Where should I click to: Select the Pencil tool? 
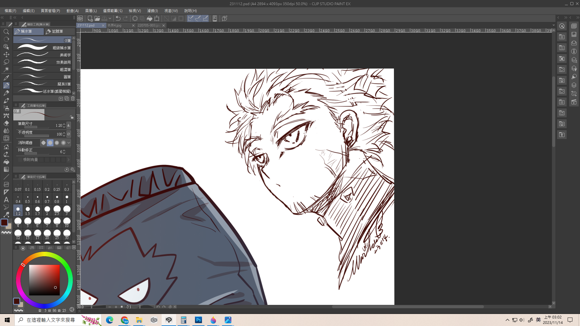[x=6, y=93]
